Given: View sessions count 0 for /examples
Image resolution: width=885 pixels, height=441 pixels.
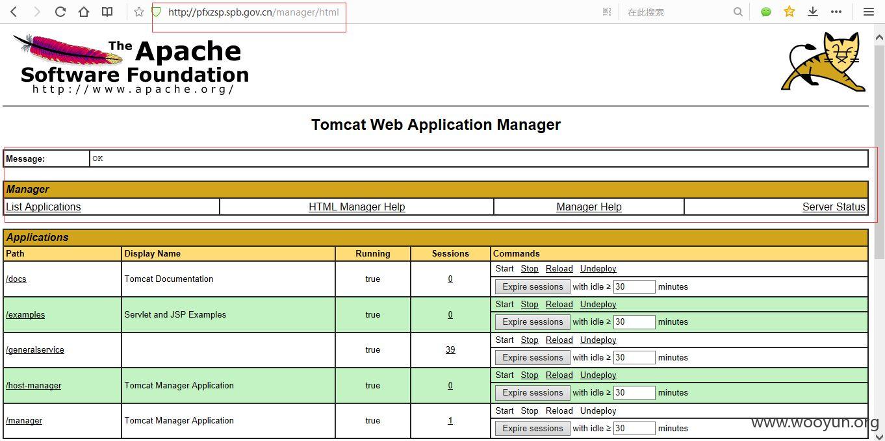Looking at the screenshot, I should point(450,314).
